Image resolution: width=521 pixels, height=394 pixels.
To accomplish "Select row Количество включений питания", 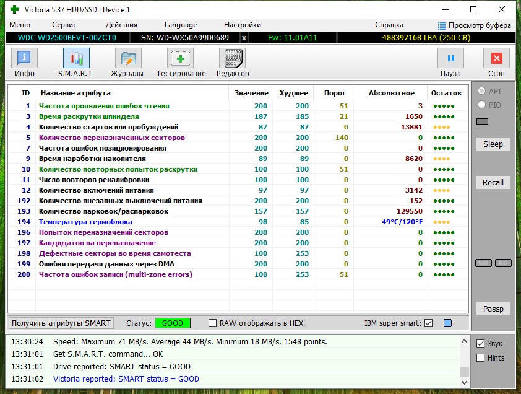I will 238,190.
